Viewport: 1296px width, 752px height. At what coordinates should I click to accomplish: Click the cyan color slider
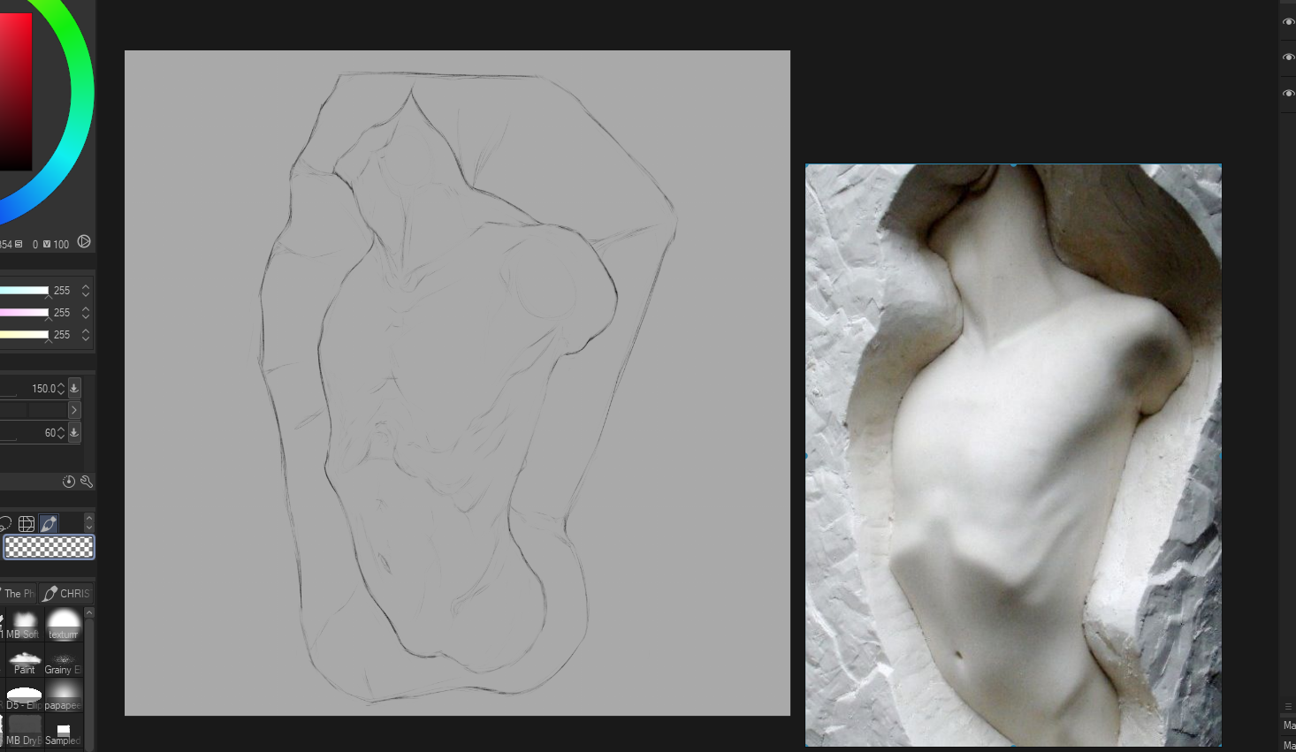pos(24,290)
